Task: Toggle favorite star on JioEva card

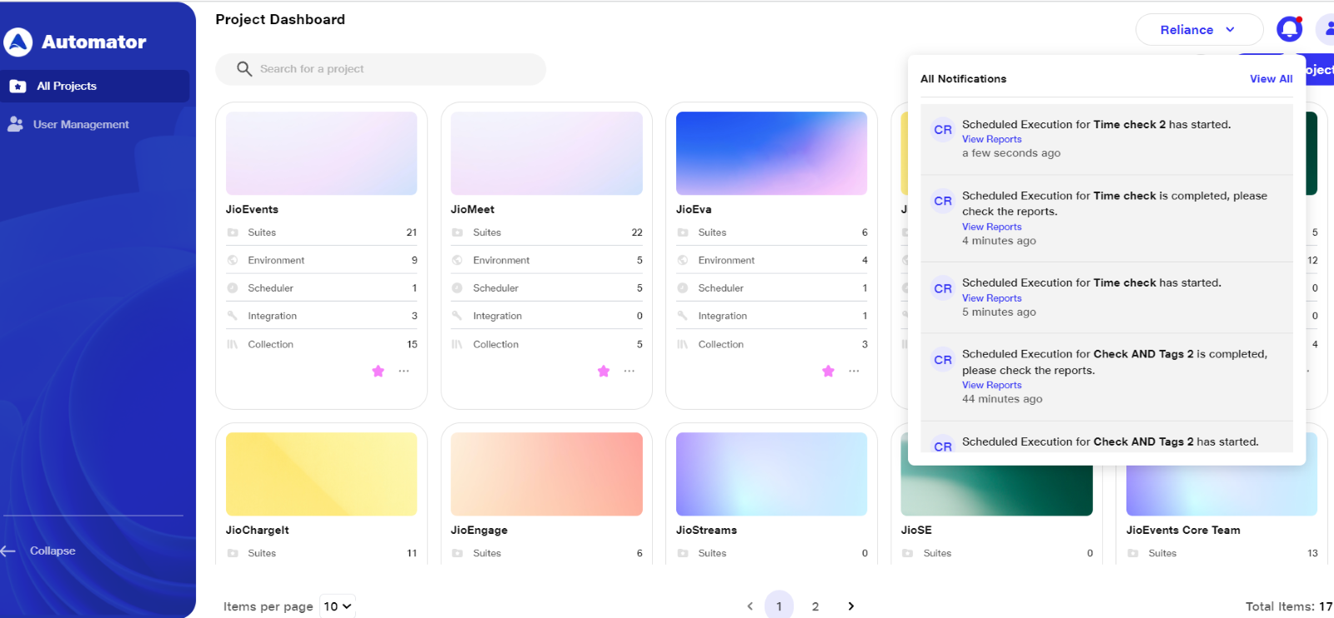Action: point(828,371)
